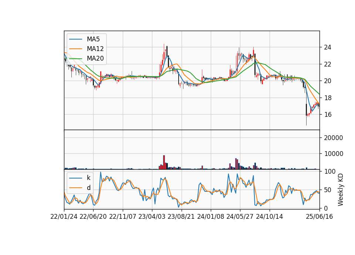Click the 23/08/21 date label
The image size is (355, 255).
181,217
